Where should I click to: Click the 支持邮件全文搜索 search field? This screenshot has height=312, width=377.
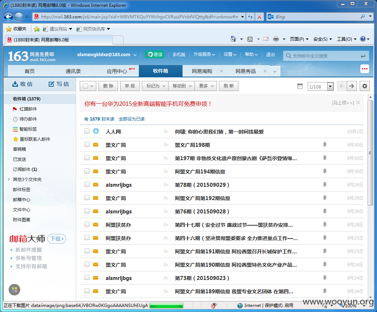point(325,56)
